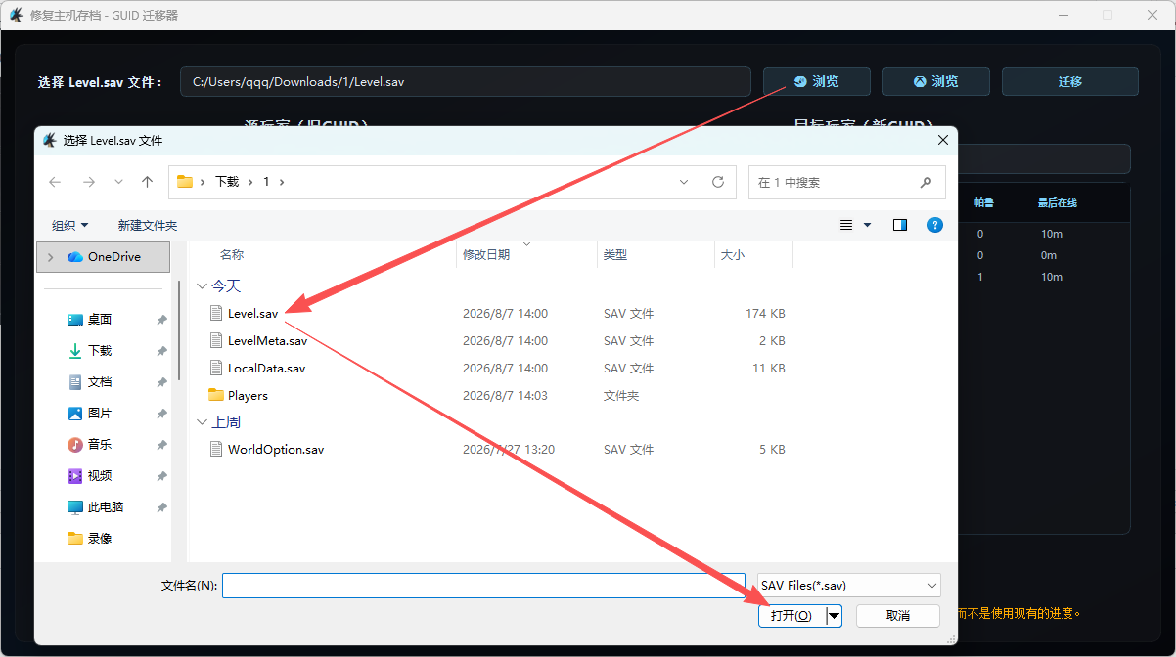
Task: Go up one folder level
Action: [148, 182]
